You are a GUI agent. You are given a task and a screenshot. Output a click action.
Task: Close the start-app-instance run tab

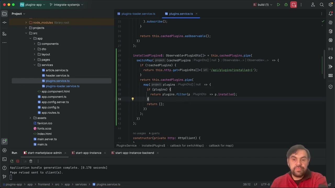click(105, 153)
